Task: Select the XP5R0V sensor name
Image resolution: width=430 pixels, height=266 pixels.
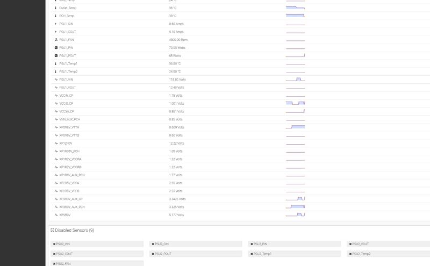Action: [x=65, y=215]
